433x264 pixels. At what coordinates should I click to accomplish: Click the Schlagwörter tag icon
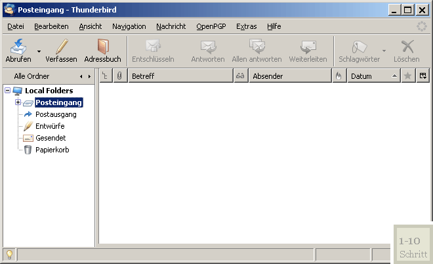click(360, 47)
